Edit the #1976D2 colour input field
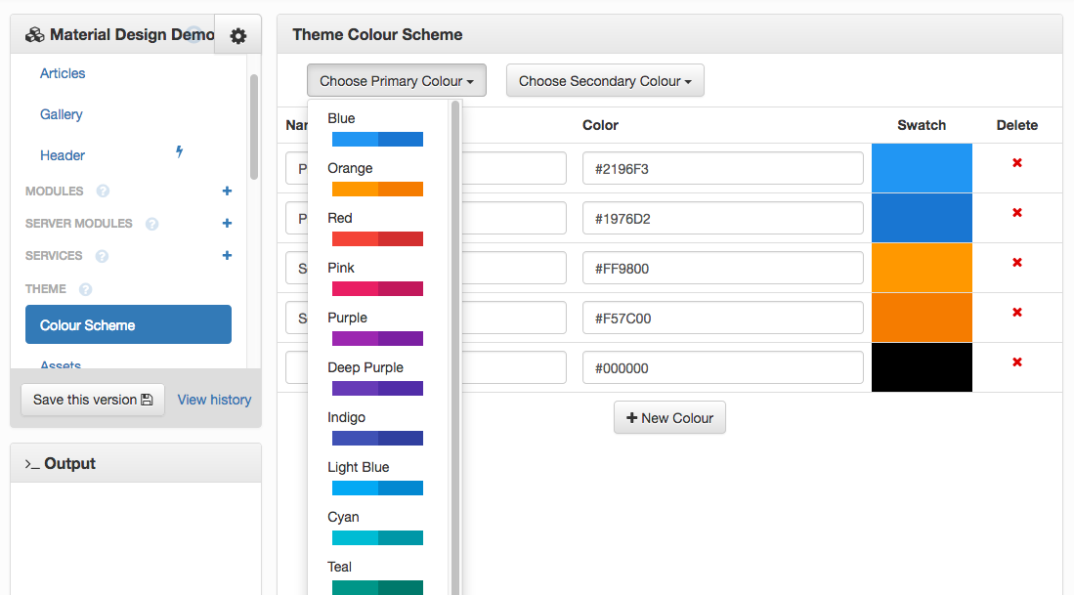The width and height of the screenshot is (1074, 595). tap(722, 219)
